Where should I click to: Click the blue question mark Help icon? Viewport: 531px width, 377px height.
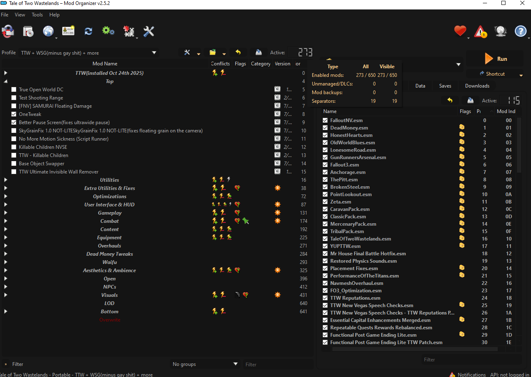tap(521, 31)
